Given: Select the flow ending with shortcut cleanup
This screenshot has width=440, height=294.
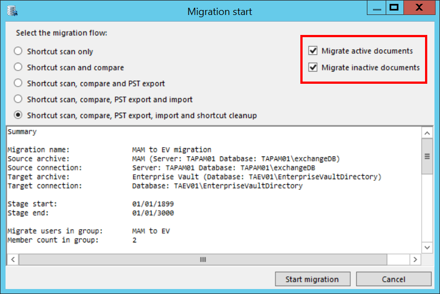Looking at the screenshot, I should click(18, 116).
